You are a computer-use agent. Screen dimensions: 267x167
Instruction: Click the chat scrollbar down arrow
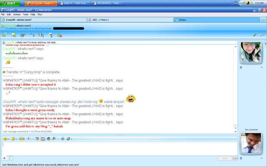236,128
